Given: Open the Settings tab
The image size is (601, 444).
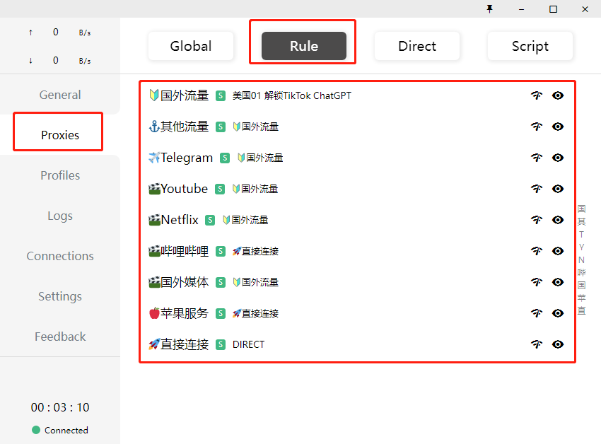Looking at the screenshot, I should (60, 296).
